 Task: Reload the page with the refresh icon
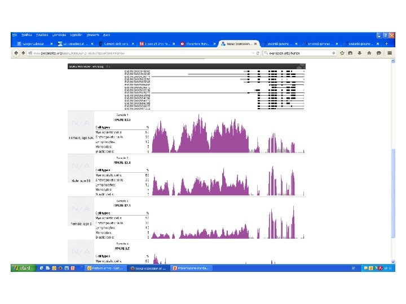click(x=258, y=53)
